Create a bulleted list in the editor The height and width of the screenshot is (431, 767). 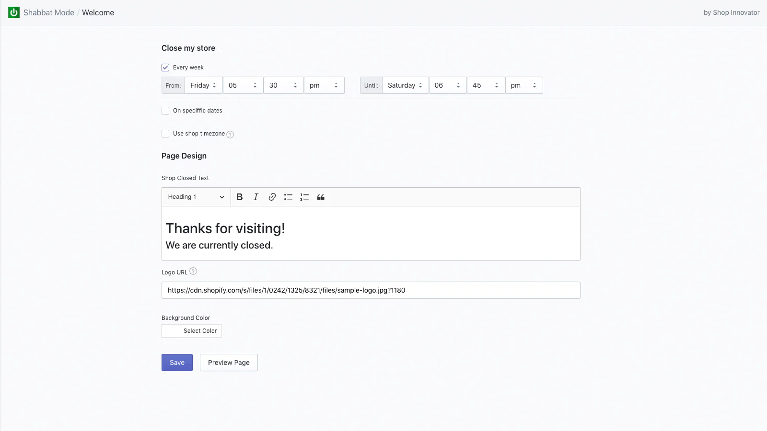[x=288, y=197]
